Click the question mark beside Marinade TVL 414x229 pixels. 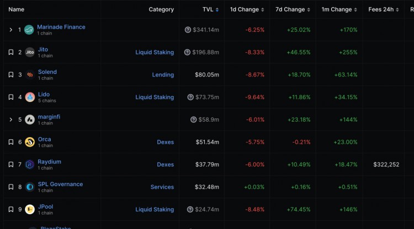point(188,30)
